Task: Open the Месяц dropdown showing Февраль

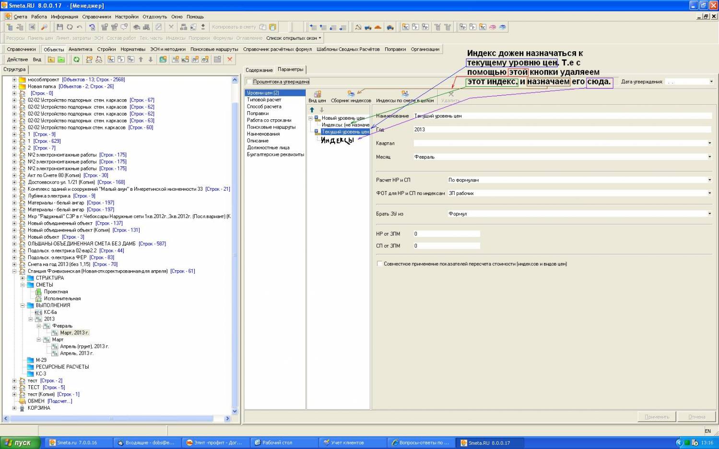Action: (709, 157)
